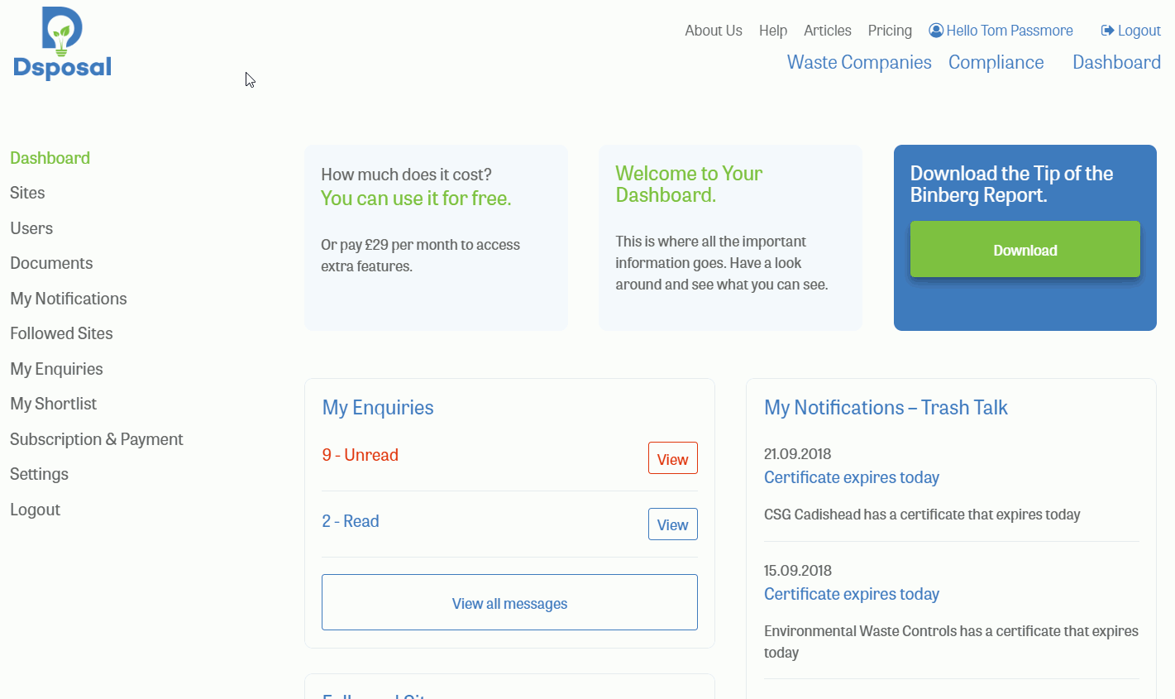
Task: Open Documents in the sidebar
Action: pos(51,263)
